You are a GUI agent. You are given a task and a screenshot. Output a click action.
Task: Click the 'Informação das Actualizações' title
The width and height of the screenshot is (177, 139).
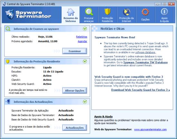coord(33,102)
